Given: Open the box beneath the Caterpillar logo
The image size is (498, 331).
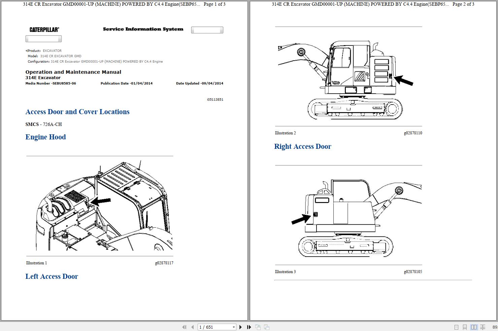Looking at the screenshot, I should 43,38.
